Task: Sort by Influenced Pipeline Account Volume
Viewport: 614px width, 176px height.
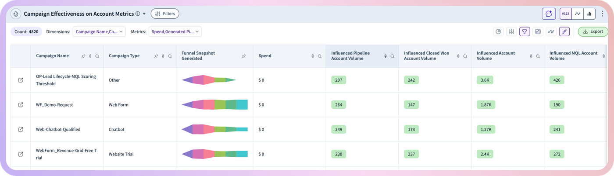Action: [386, 56]
